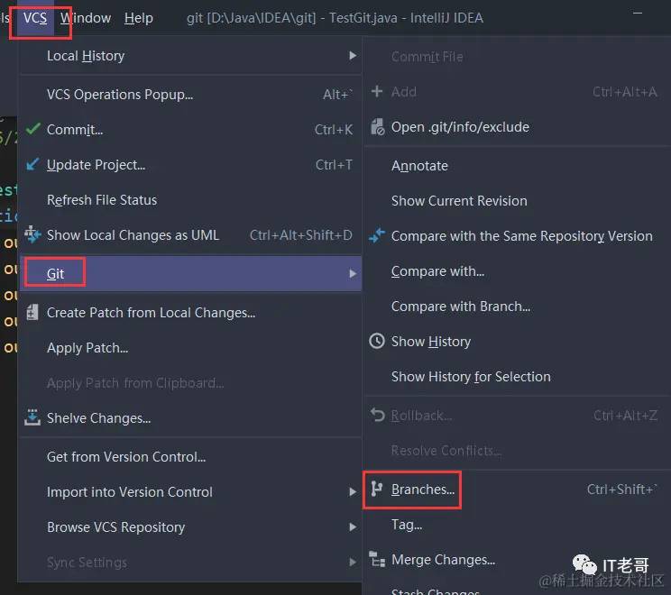Image resolution: width=671 pixels, height=595 pixels.
Task: Expand the Git submenu arrow
Action: tap(353, 273)
